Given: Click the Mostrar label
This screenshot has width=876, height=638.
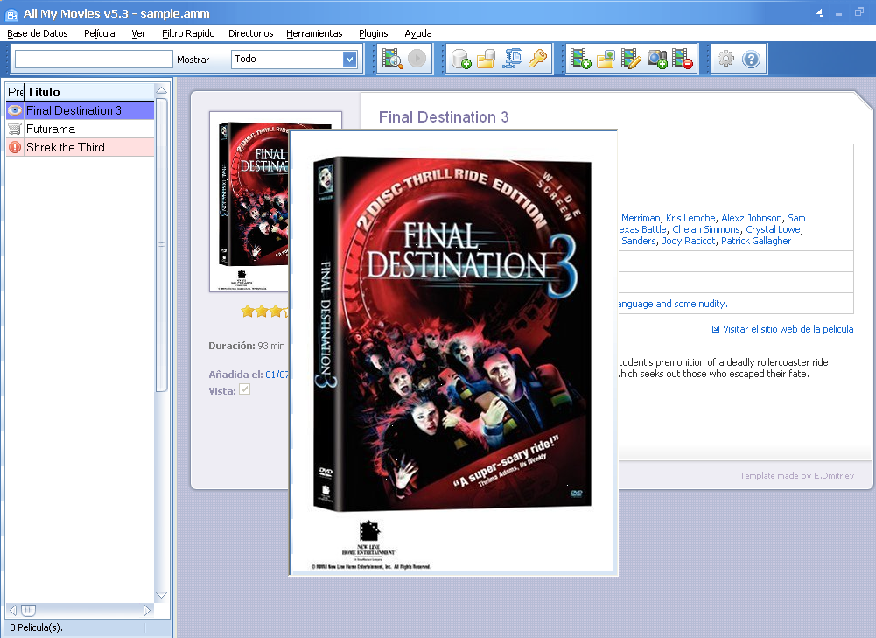Looking at the screenshot, I should tap(193, 60).
